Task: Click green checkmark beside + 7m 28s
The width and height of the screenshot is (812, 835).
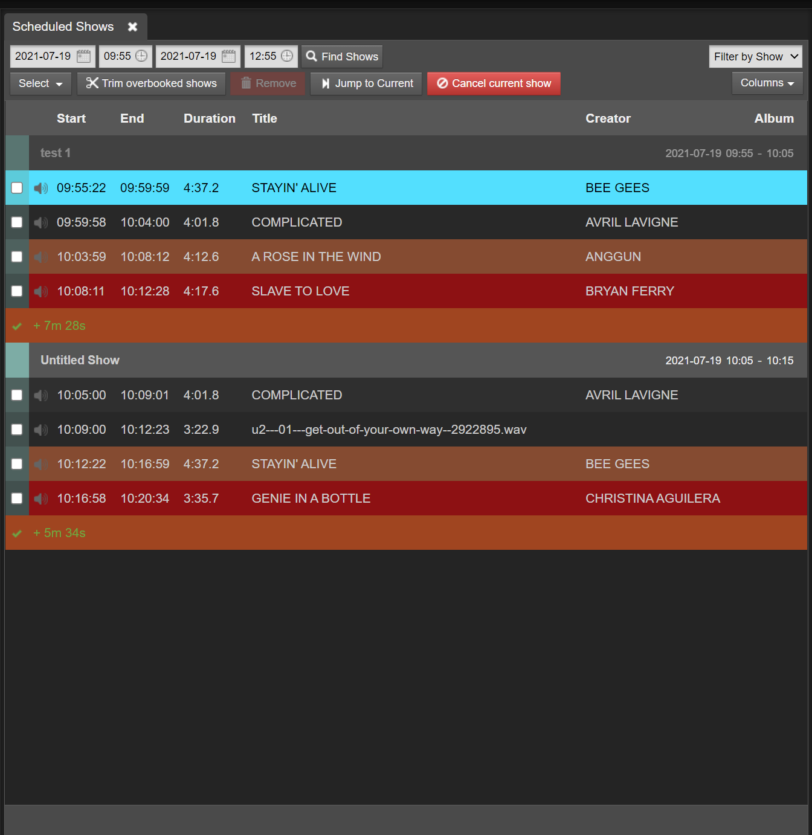Action: (x=17, y=326)
